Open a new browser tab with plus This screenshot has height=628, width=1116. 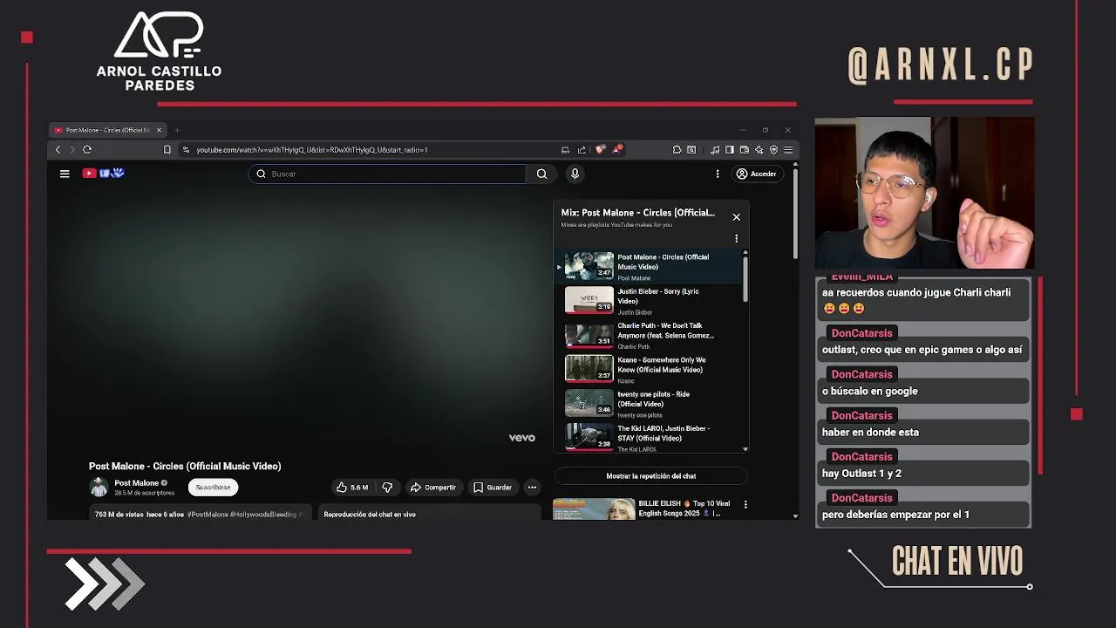tap(177, 130)
